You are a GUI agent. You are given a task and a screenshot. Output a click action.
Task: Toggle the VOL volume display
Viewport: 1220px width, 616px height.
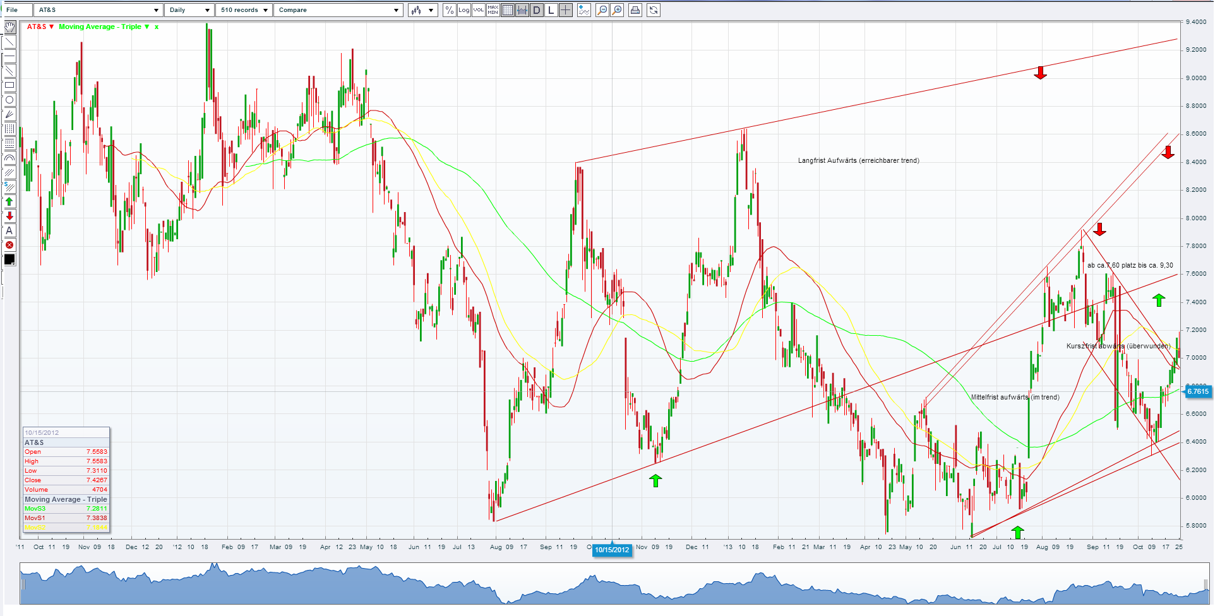(478, 10)
